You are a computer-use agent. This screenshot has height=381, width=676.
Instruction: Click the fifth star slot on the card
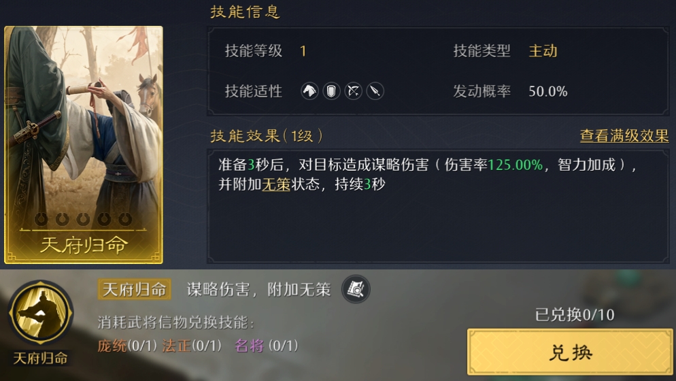(x=125, y=219)
